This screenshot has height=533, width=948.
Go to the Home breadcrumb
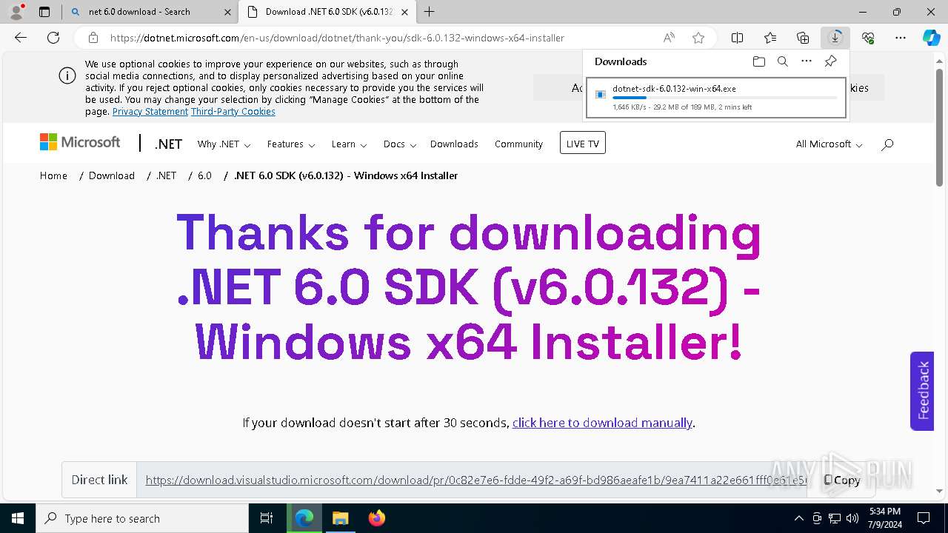(x=53, y=175)
